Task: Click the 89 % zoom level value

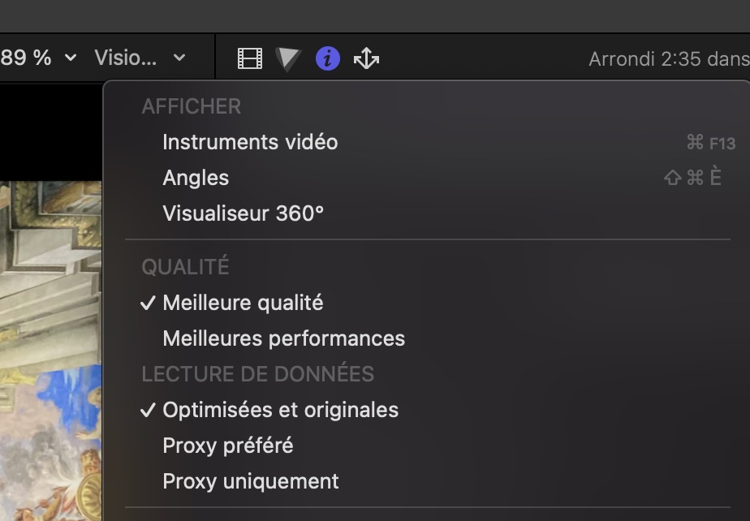Action: pos(26,58)
